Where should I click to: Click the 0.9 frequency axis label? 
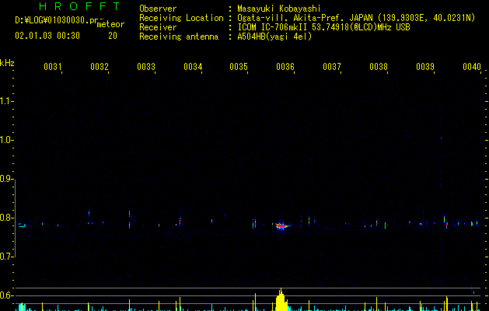(6, 179)
